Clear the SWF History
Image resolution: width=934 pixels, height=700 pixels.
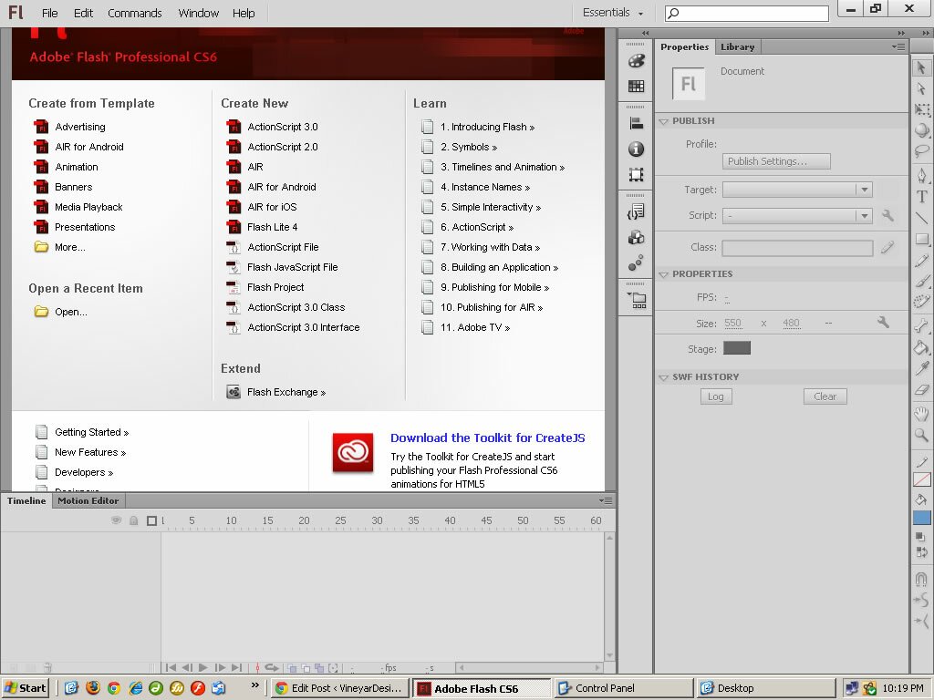tap(825, 396)
